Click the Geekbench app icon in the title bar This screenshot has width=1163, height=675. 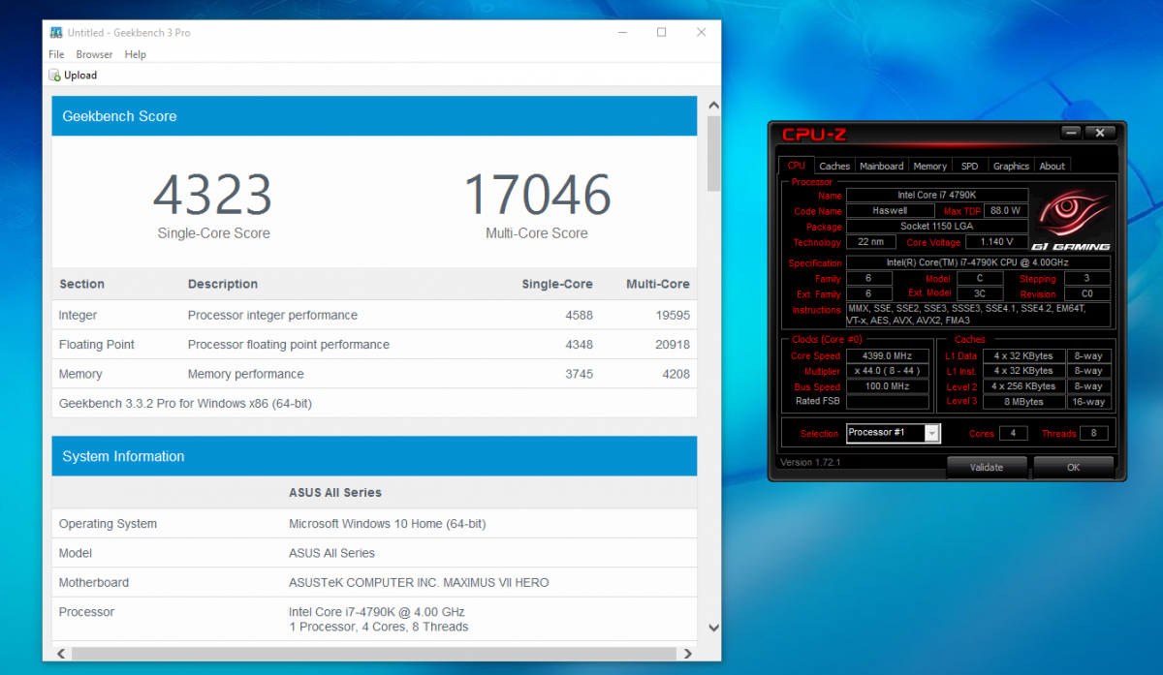[x=54, y=33]
